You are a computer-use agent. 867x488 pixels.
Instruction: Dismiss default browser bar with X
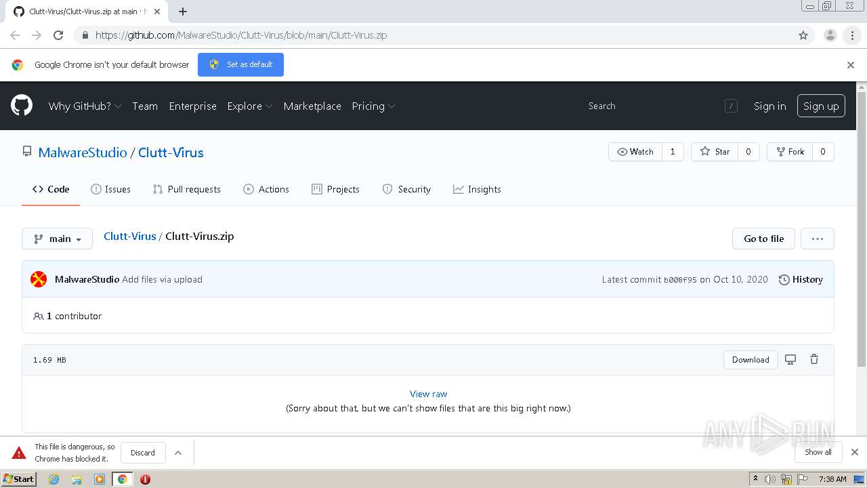851,65
